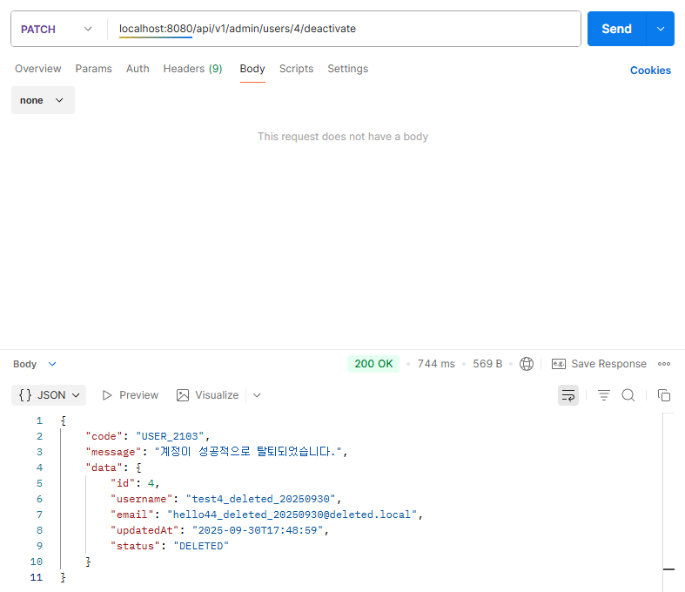This screenshot has height=592, width=685.
Task: Open the PATCH method dropdown
Action: (x=57, y=29)
